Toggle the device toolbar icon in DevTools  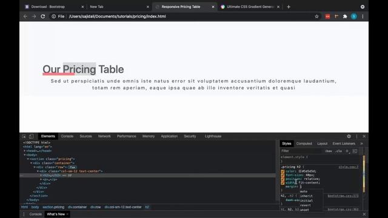click(31, 136)
